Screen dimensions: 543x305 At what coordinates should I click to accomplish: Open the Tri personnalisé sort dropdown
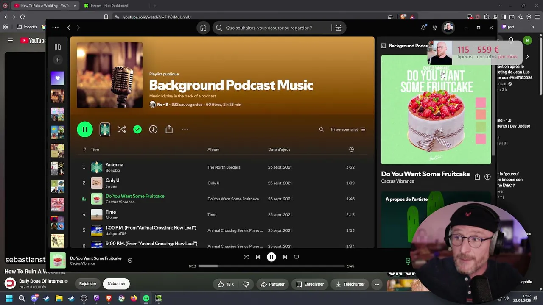pos(348,130)
